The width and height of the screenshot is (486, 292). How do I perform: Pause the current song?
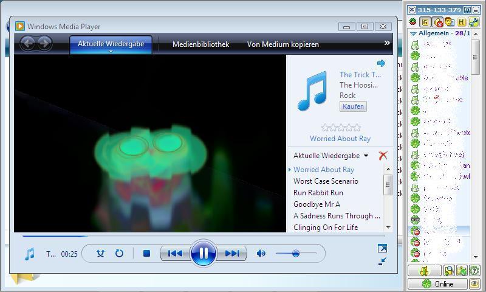click(204, 253)
